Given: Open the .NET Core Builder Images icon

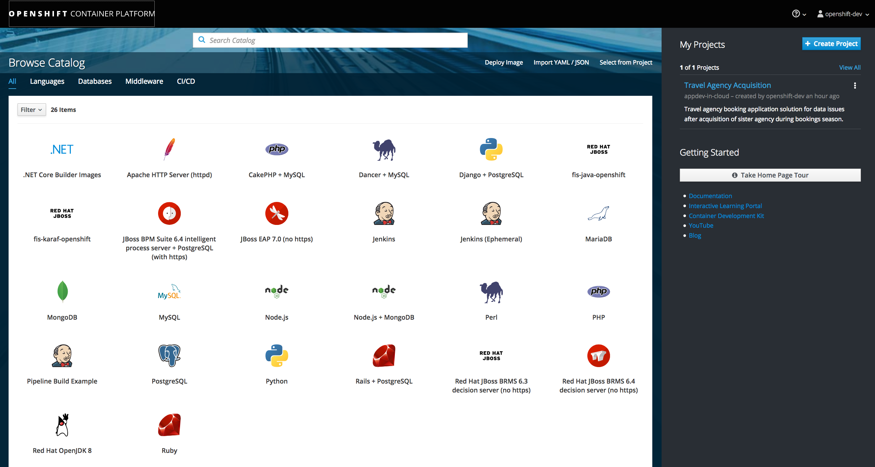Looking at the screenshot, I should 62,149.
